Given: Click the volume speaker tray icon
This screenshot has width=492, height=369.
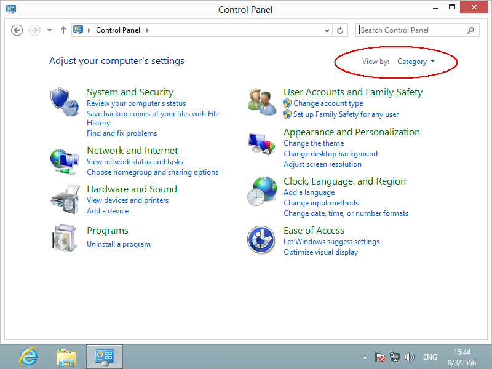Looking at the screenshot, I should 410,357.
